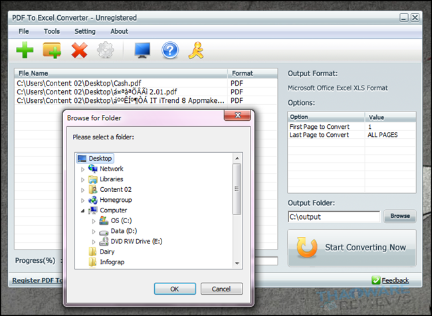
Task: Click the Add Folder icon with green plus
Action: [x=52, y=50]
